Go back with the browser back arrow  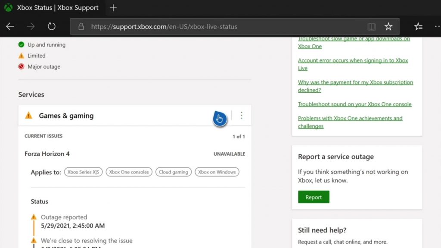pyautogui.click(x=10, y=26)
